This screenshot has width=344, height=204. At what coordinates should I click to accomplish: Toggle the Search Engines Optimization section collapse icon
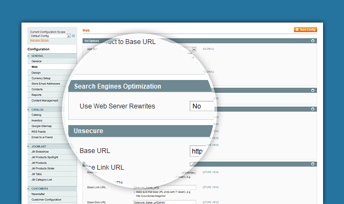(x=313, y=90)
